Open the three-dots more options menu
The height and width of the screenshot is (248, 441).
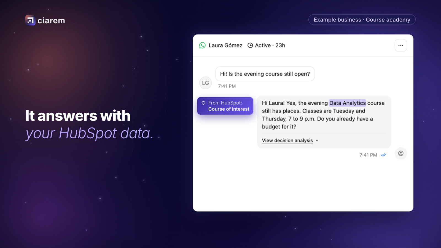pyautogui.click(x=401, y=45)
